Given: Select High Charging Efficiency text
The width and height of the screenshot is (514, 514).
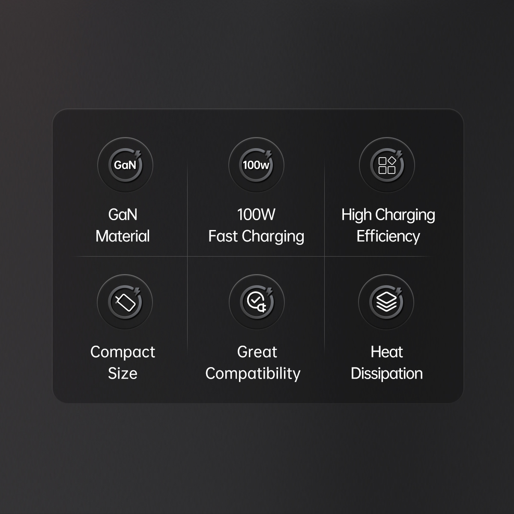Looking at the screenshot, I should 388,225.
